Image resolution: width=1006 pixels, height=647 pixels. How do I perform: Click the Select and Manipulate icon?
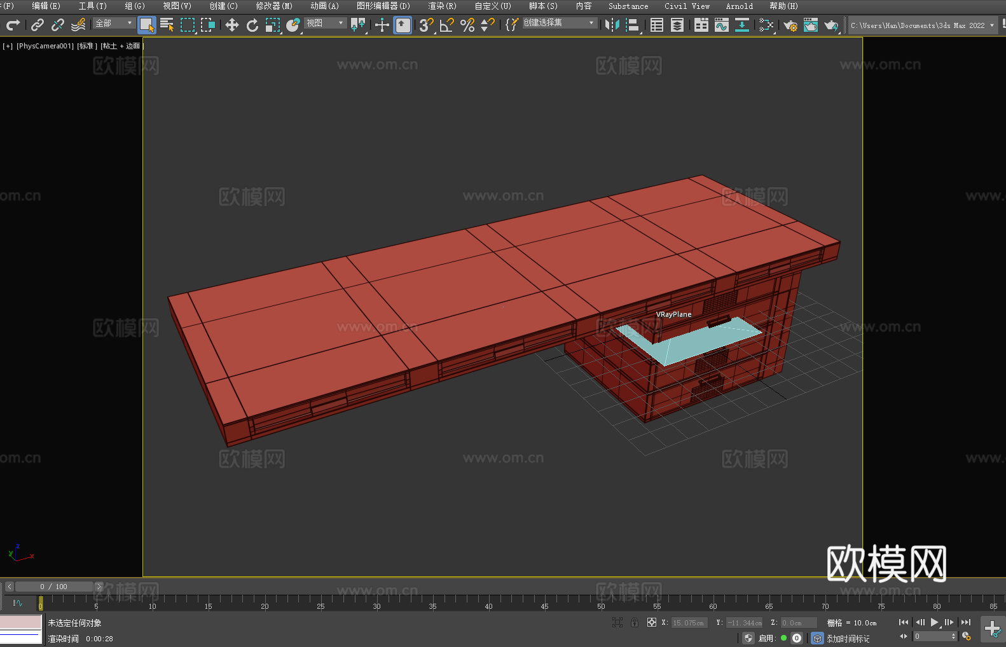click(382, 25)
